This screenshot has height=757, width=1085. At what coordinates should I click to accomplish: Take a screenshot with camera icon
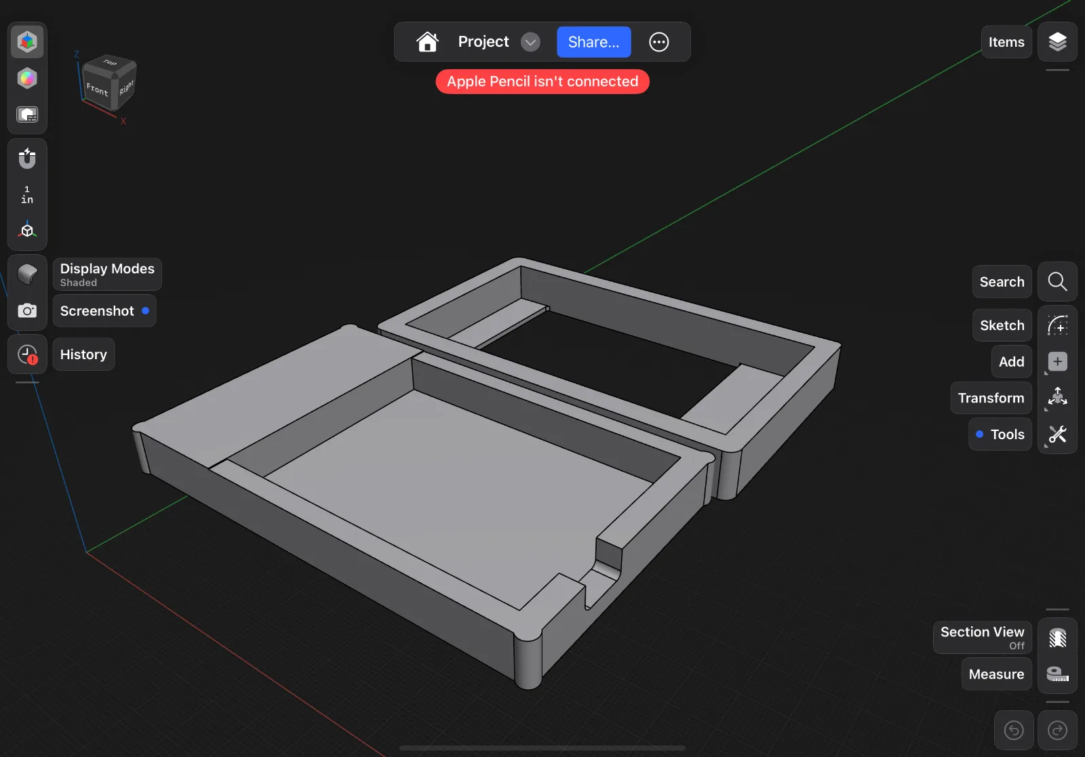coord(27,311)
